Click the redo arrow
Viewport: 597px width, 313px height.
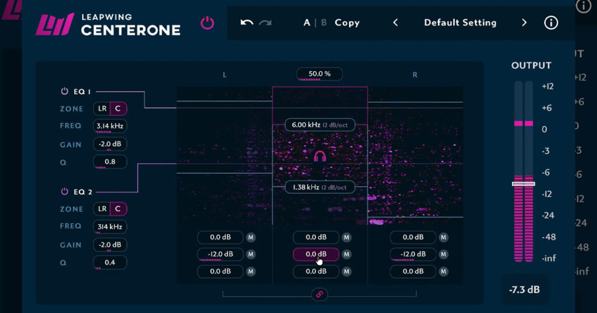click(265, 23)
